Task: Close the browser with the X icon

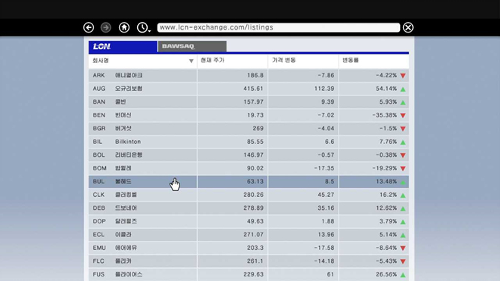Action: click(408, 27)
